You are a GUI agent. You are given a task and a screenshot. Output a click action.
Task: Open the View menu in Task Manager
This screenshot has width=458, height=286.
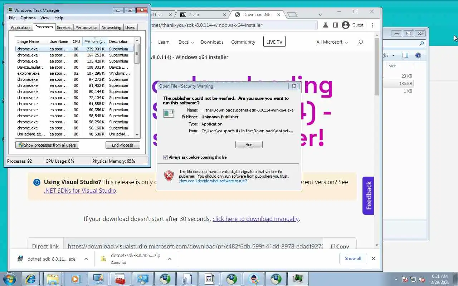point(45,18)
